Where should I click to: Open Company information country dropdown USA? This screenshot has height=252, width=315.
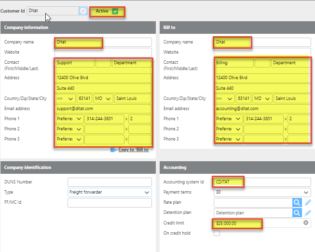(65, 98)
